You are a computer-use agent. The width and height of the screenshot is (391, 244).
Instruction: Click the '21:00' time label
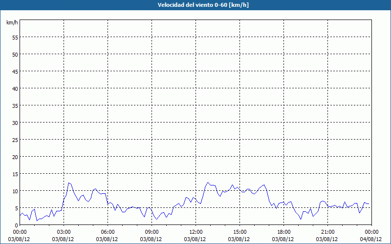pyautogui.click(x=327, y=232)
